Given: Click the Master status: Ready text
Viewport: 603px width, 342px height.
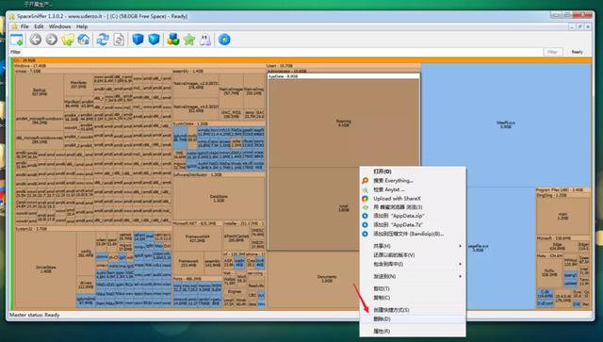Looking at the screenshot, I should click(34, 315).
